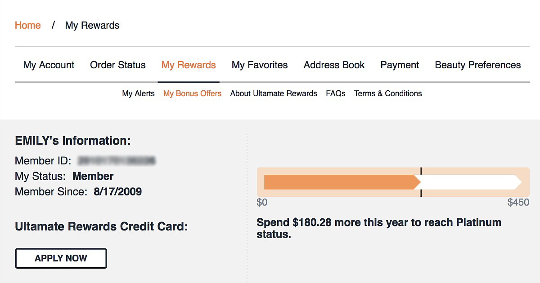Go to the My Favorites tab
This screenshot has height=283, width=540.
click(260, 65)
